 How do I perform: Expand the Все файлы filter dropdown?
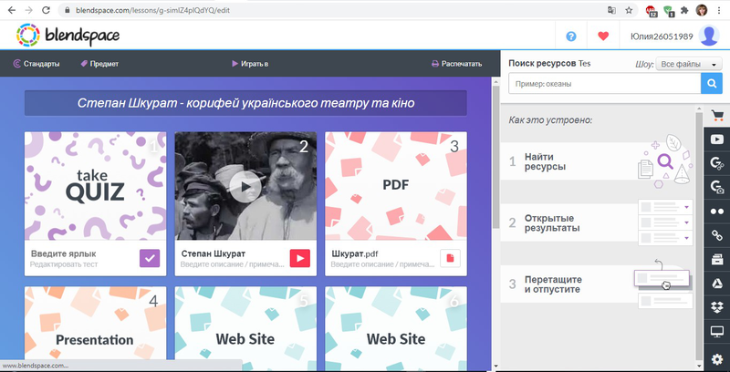pyautogui.click(x=689, y=64)
